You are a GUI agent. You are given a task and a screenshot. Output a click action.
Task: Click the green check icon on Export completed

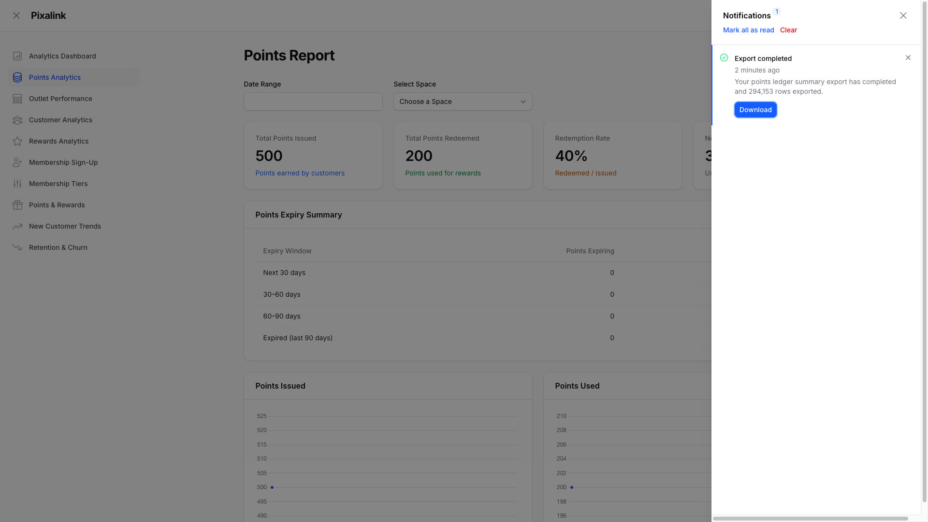(x=724, y=58)
